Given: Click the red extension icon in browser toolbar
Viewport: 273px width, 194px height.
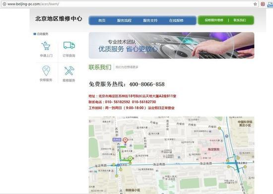Looking at the screenshot, I should point(263,4).
